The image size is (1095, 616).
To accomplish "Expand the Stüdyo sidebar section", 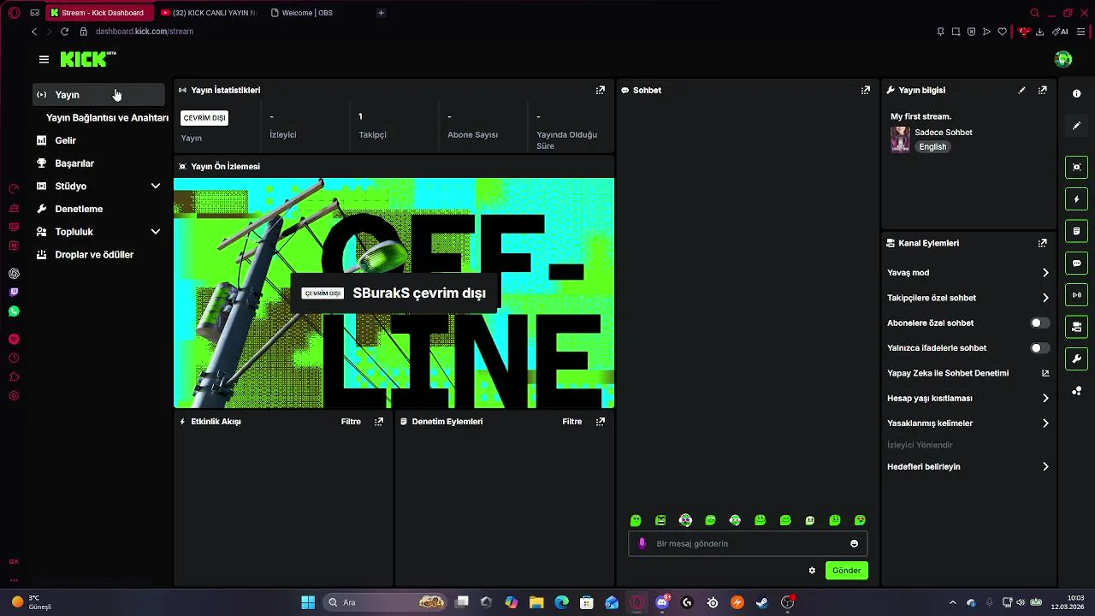I will tap(156, 186).
